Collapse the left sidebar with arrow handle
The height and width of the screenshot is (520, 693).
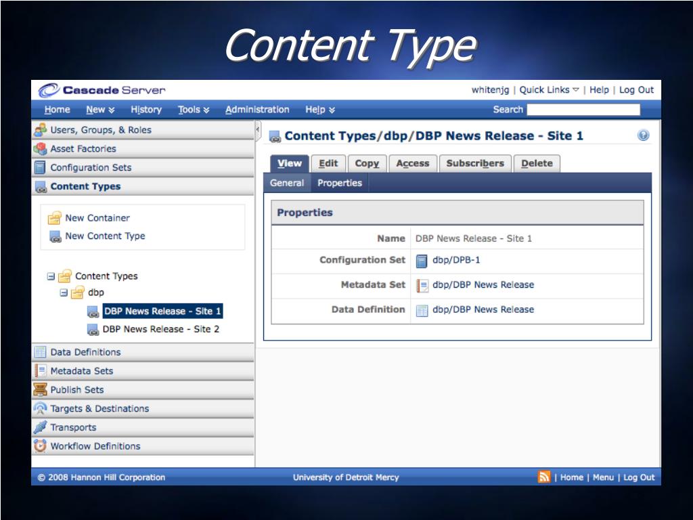258,129
